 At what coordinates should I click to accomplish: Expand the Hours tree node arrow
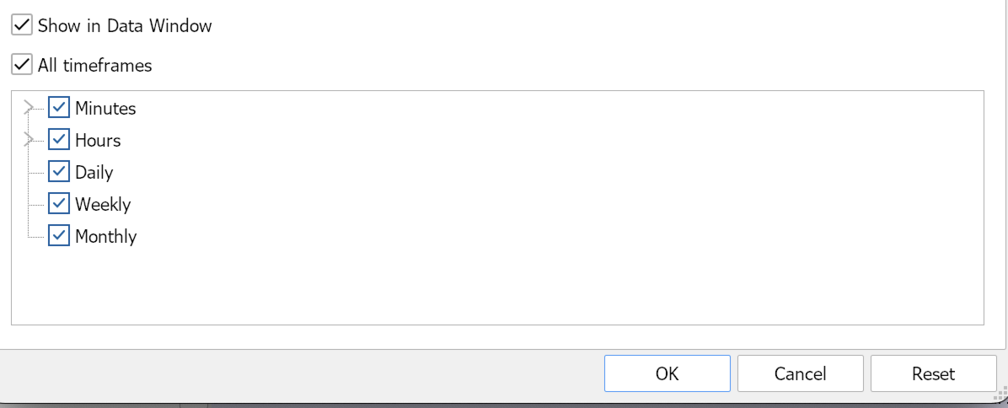click(x=29, y=140)
